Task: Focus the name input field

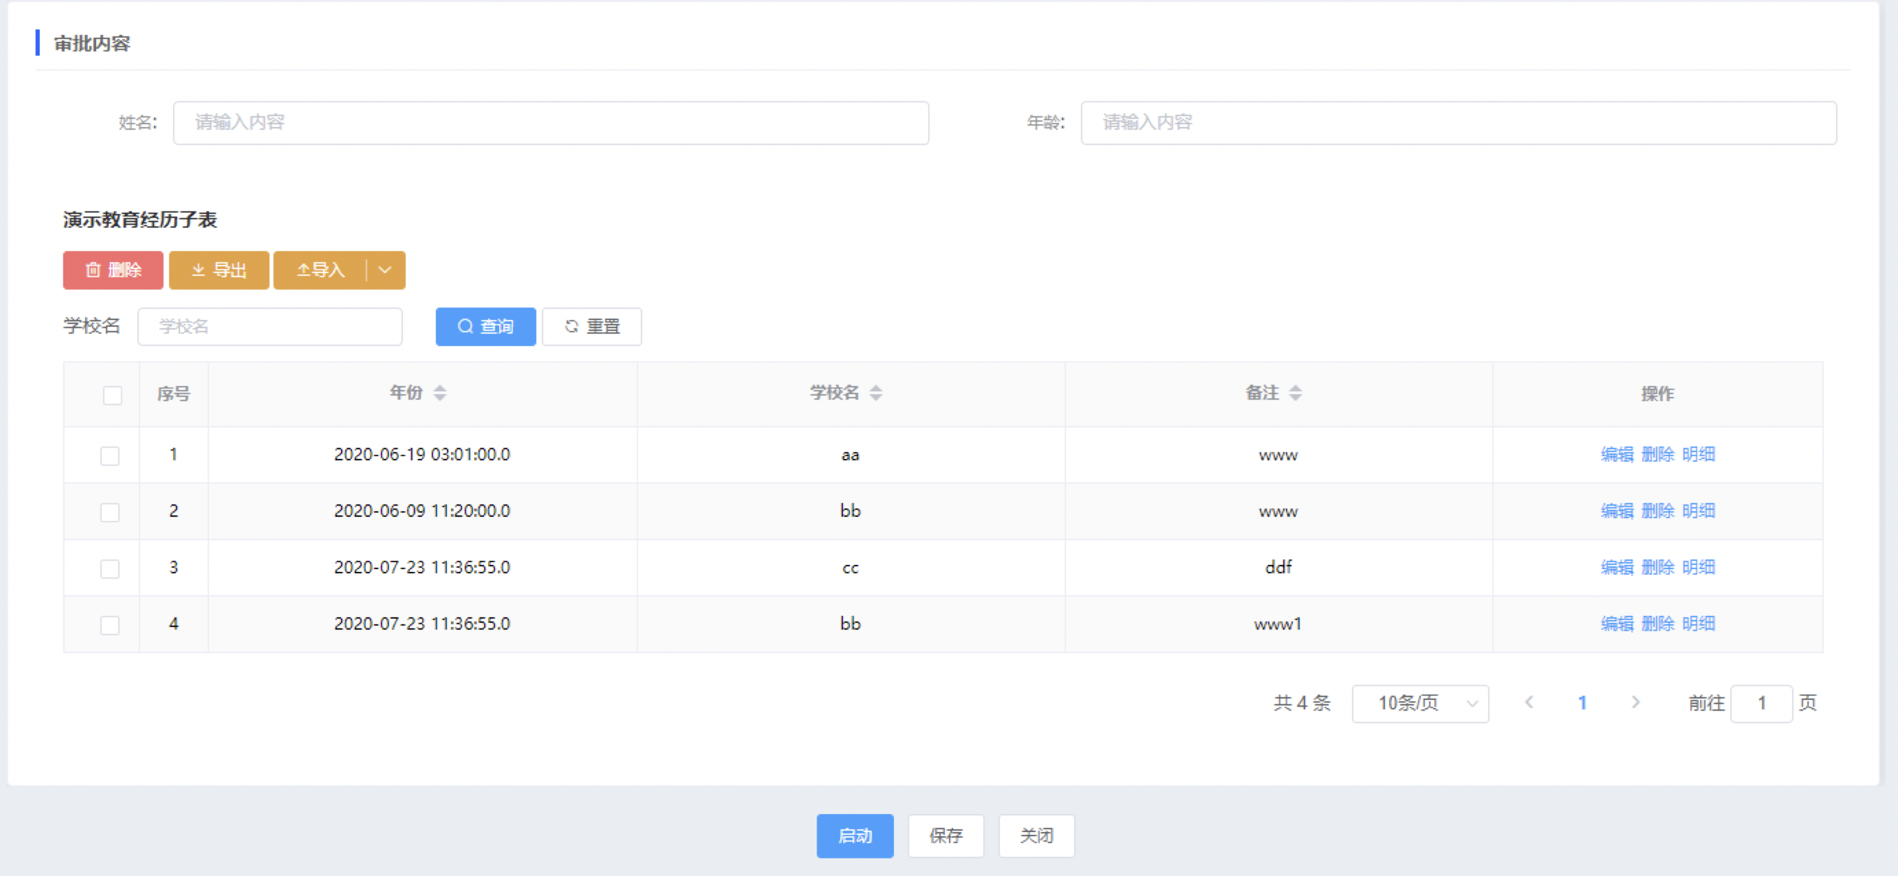Action: tap(550, 122)
